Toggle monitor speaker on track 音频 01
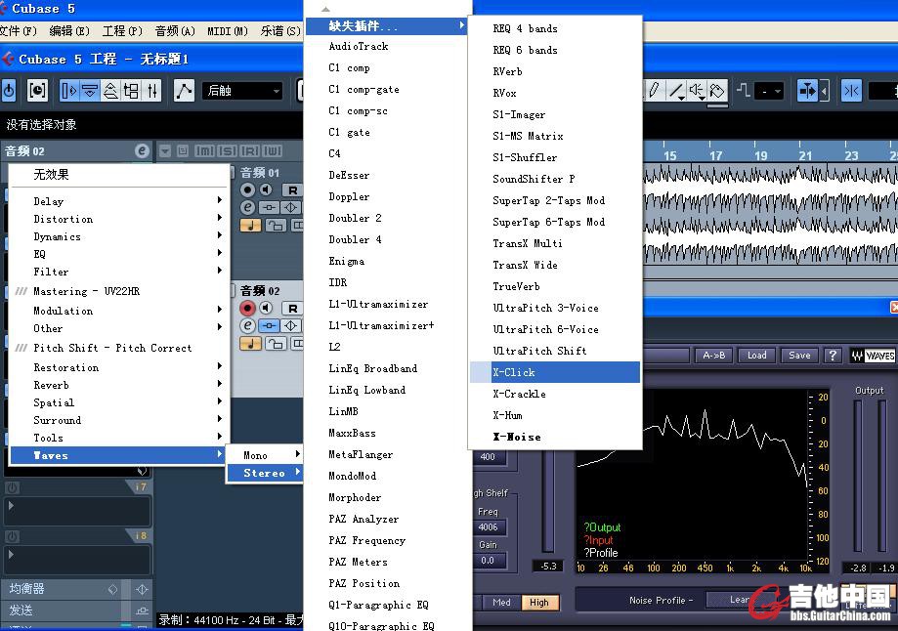 [x=267, y=190]
